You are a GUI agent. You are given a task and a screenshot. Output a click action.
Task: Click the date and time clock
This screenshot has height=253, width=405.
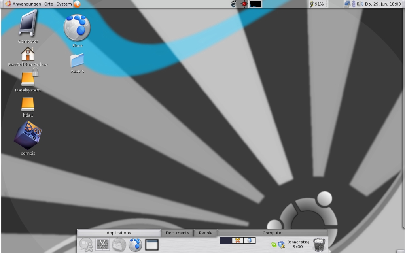click(383, 4)
